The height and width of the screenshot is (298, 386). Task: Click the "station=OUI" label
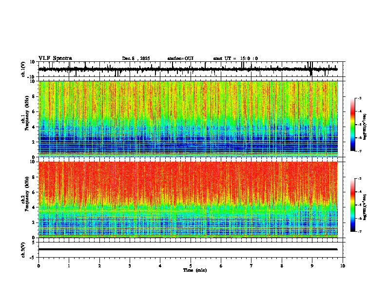pyautogui.click(x=180, y=58)
